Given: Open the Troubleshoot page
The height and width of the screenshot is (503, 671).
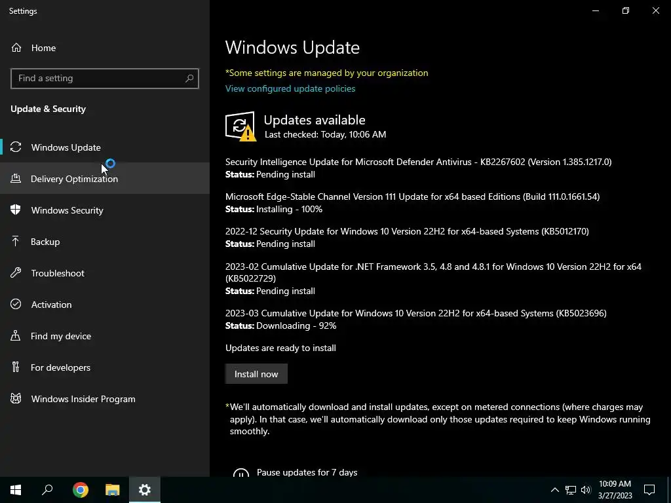Looking at the screenshot, I should pyautogui.click(x=105, y=273).
